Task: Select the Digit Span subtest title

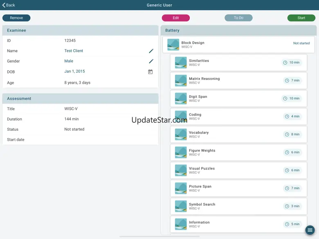Action: [198, 96]
